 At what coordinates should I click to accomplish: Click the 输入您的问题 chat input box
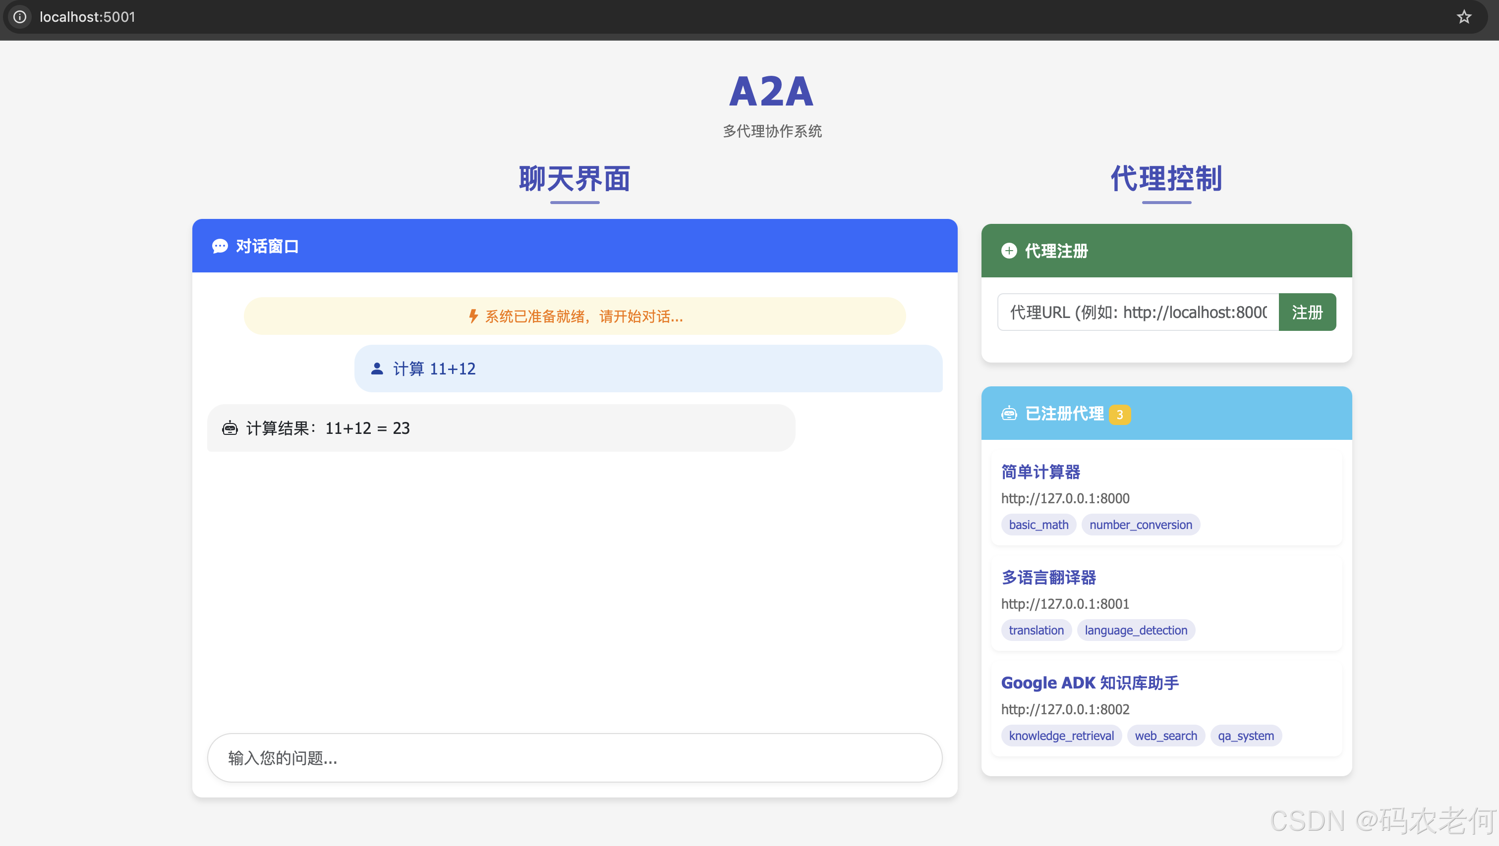tap(575, 758)
